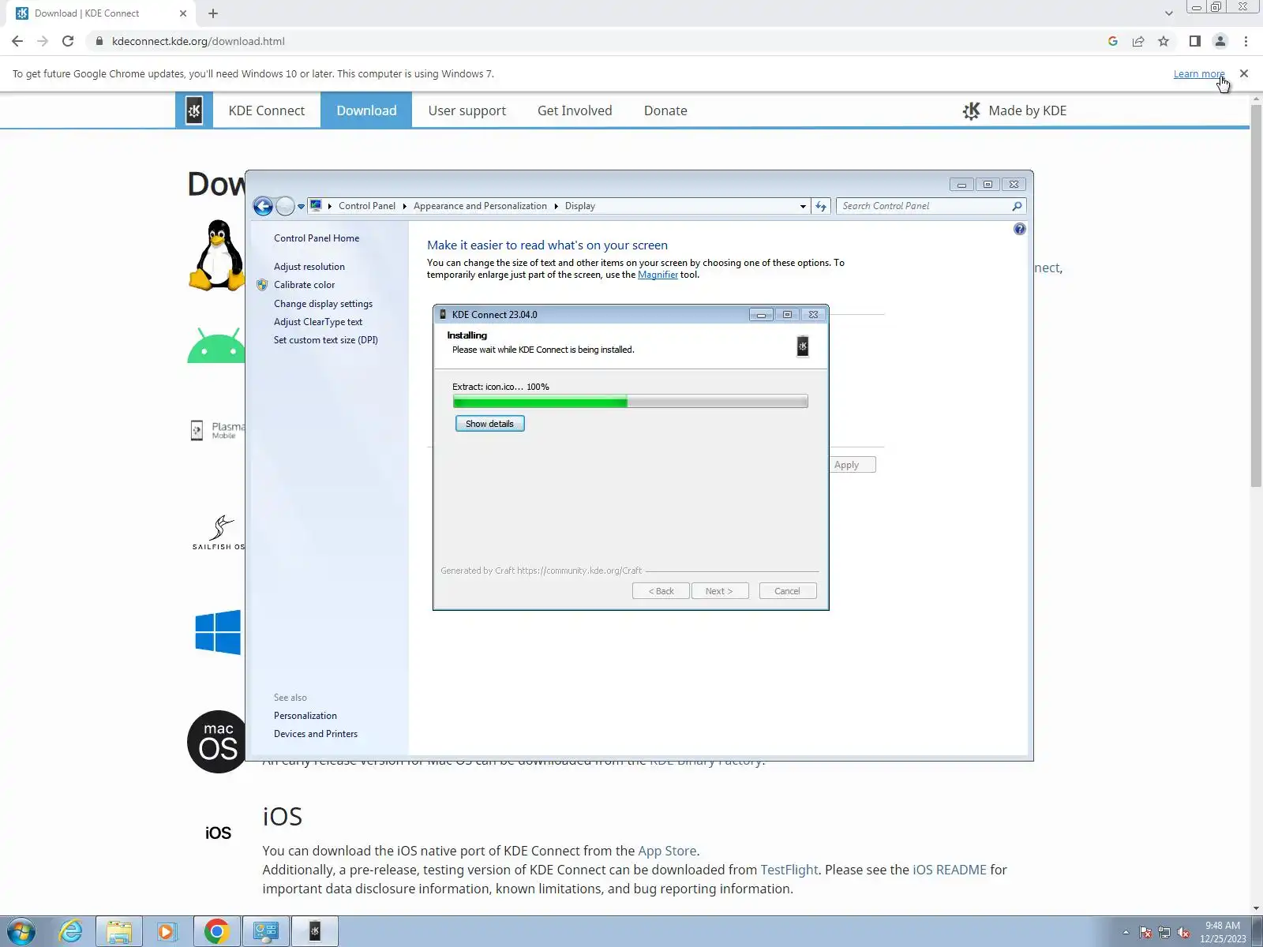Open Chrome's tab search dropdown
1263x947 pixels.
tap(1168, 13)
